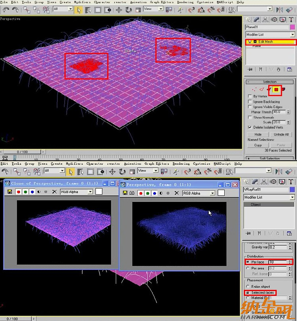This screenshot has width=297, height=321.
Task: Enable Show Normals checkbox
Action: click(x=249, y=117)
